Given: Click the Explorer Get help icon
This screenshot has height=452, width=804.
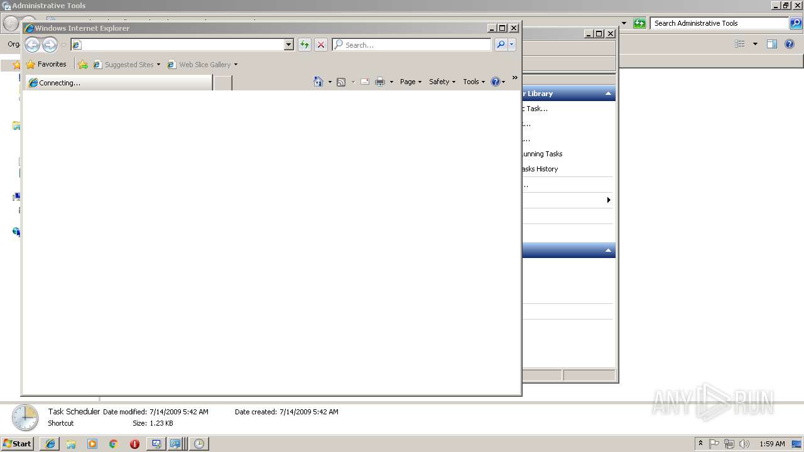Looking at the screenshot, I should 790,44.
